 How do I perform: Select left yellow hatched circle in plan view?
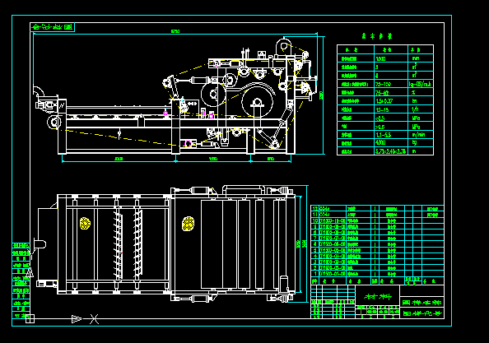pyautogui.click(x=85, y=224)
